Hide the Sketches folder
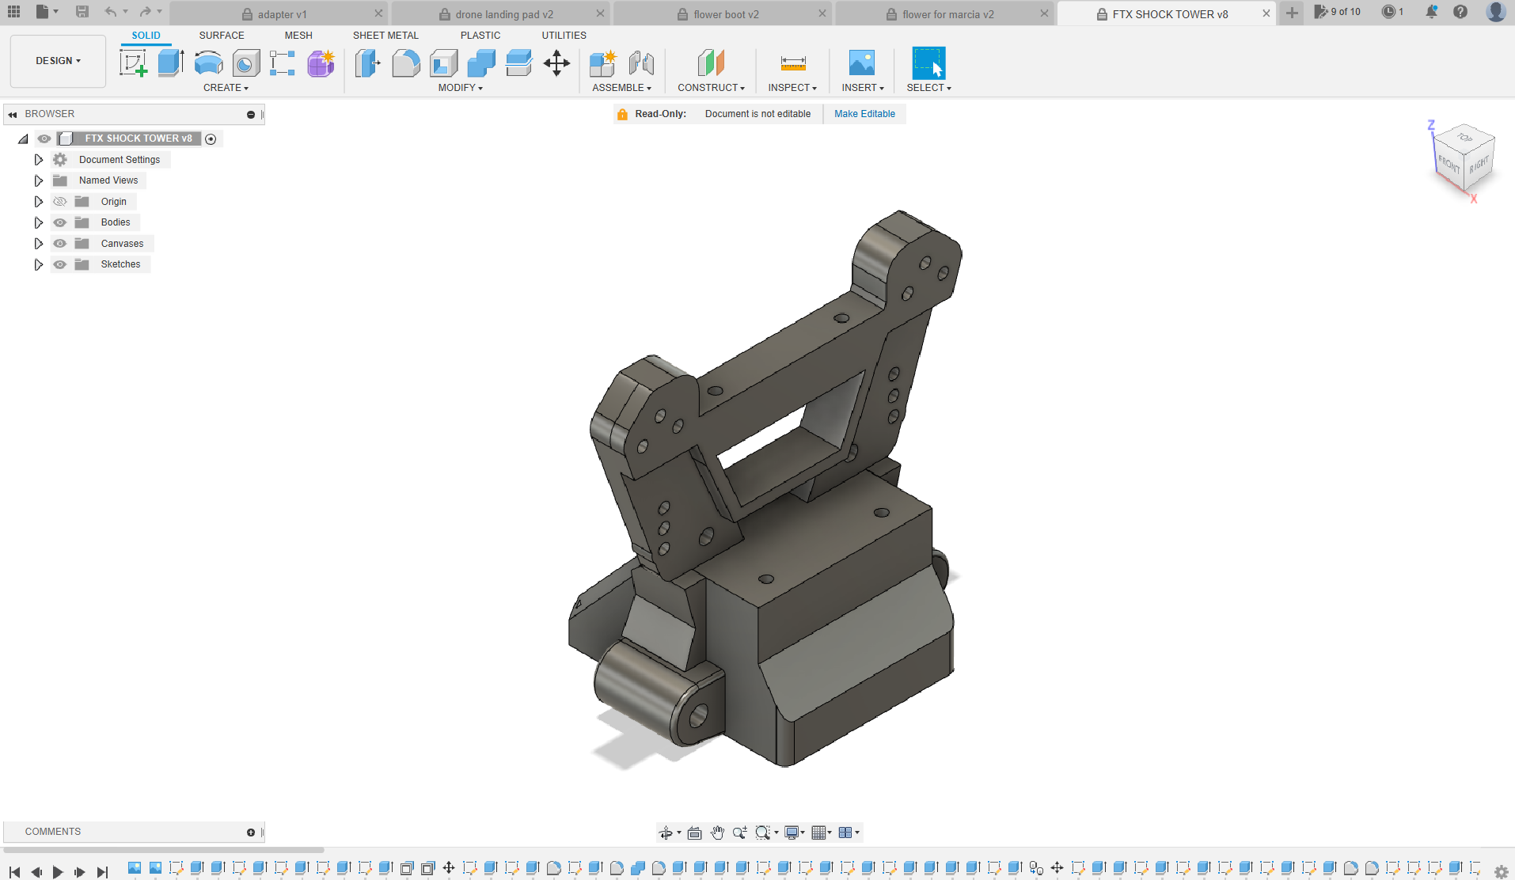 tap(59, 264)
